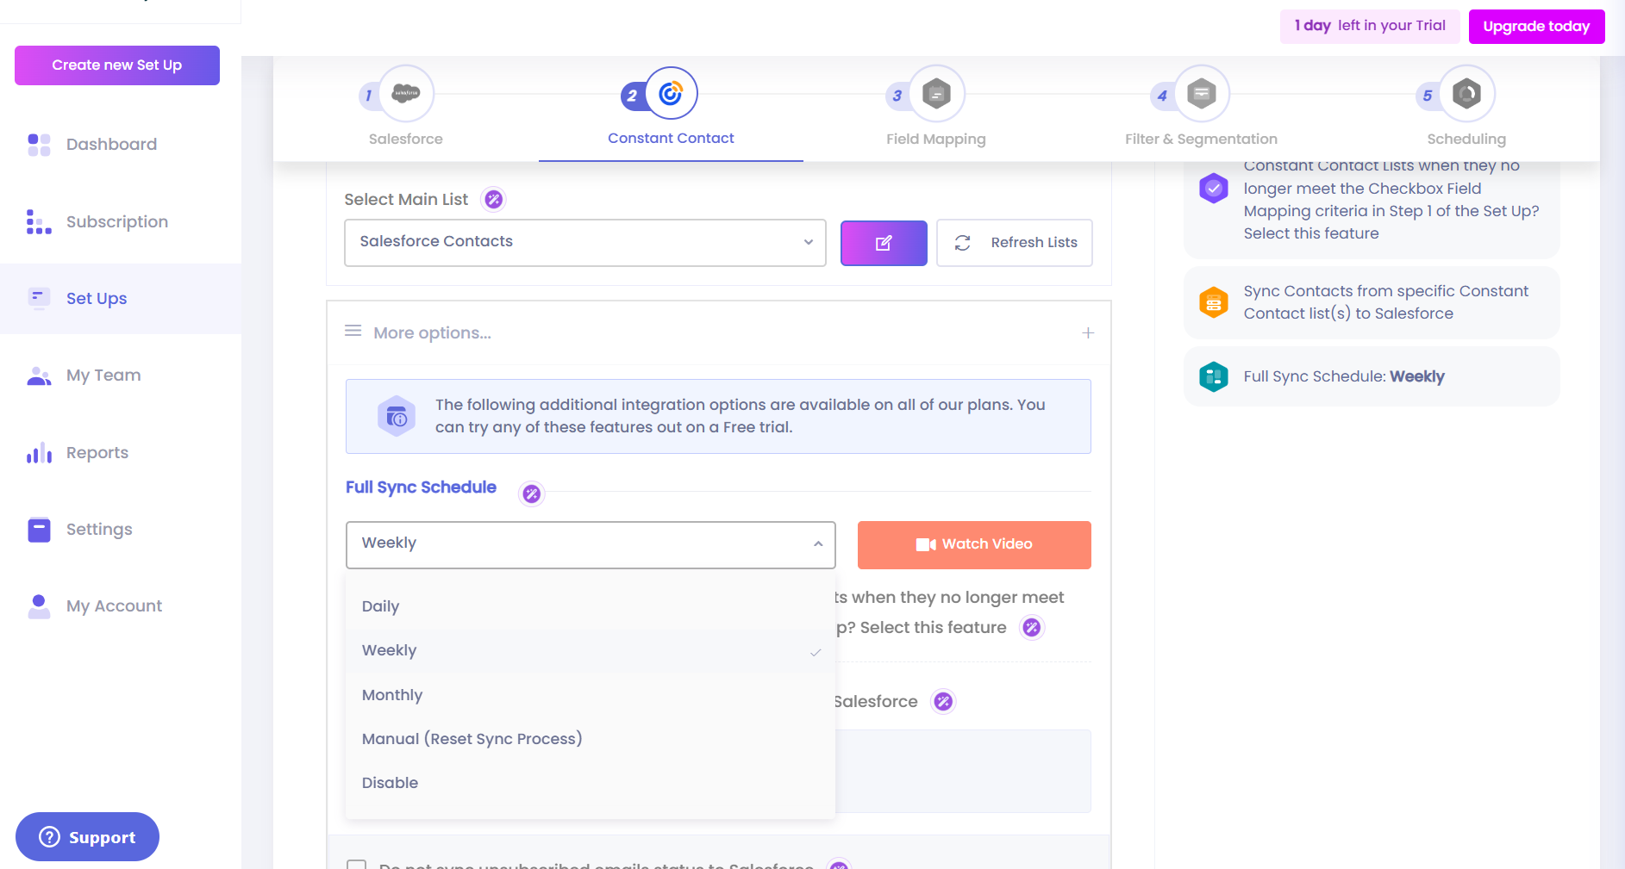Choose Monthly from the schedule list
The width and height of the screenshot is (1625, 869).
[x=591, y=695]
